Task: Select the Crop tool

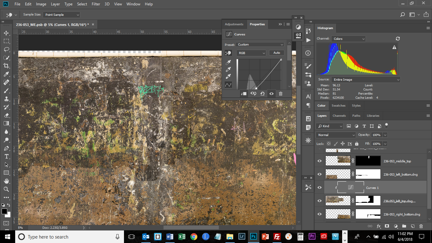Action: pyautogui.click(x=6, y=66)
